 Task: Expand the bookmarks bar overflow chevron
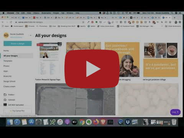tap(162, 26)
